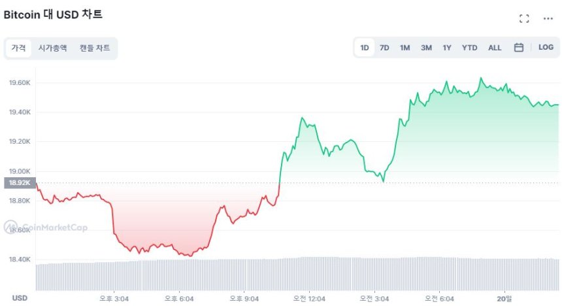This screenshot has width=562, height=306.
Task: Select the YTD time range
Action: point(469,48)
